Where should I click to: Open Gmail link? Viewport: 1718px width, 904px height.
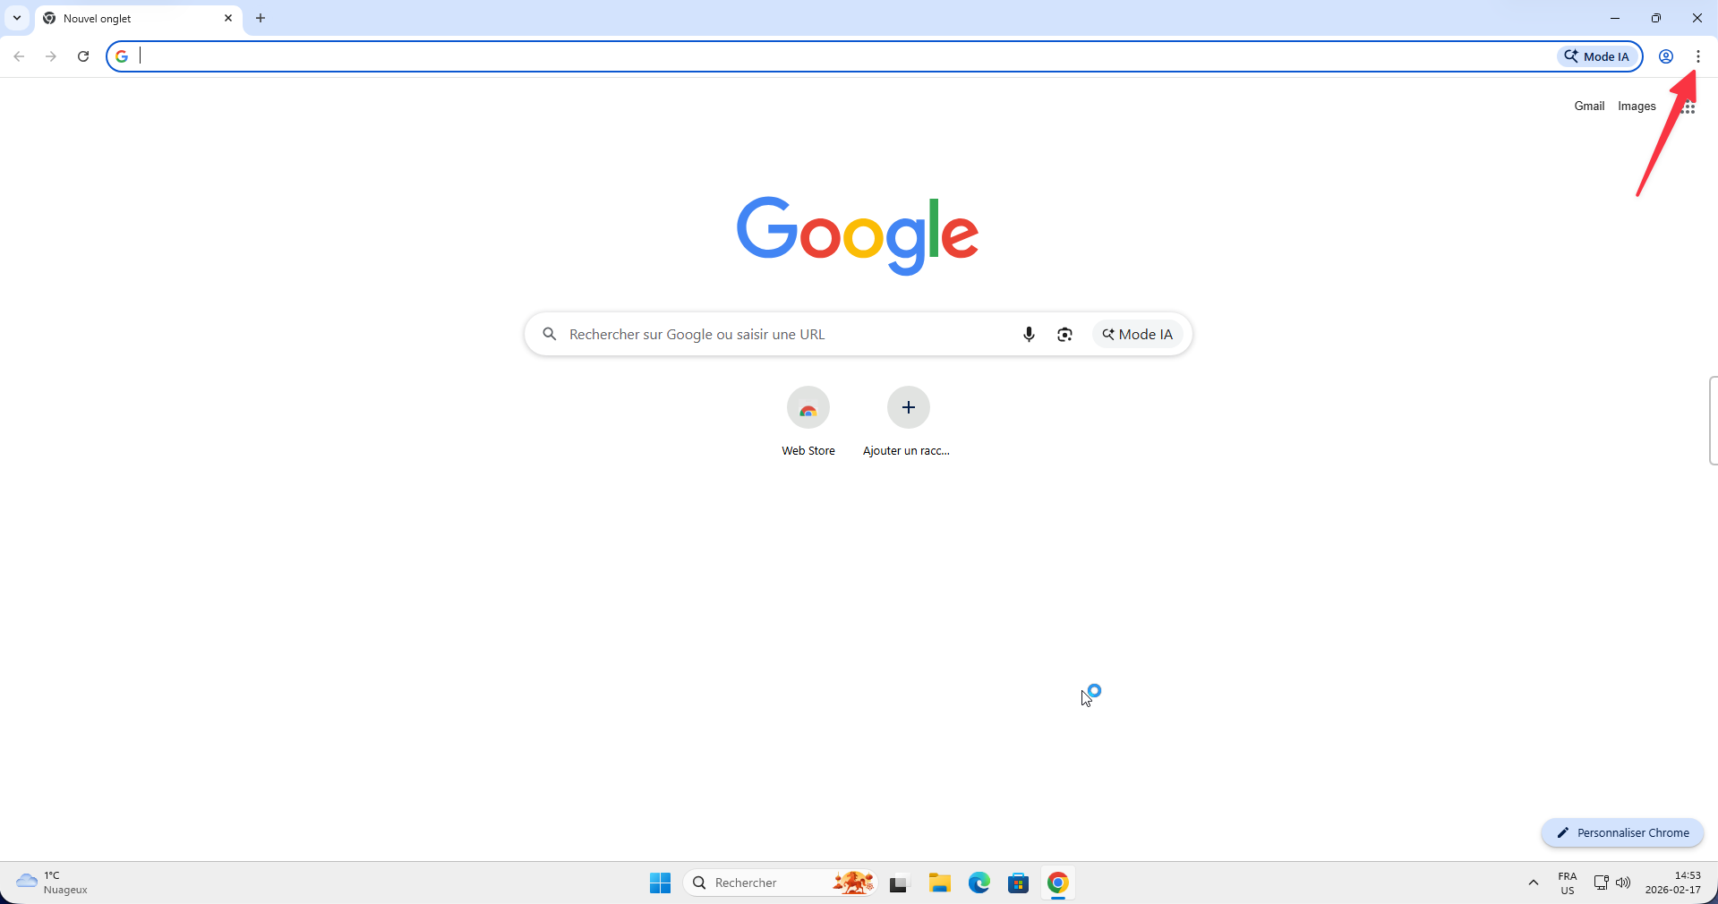[1589, 106]
